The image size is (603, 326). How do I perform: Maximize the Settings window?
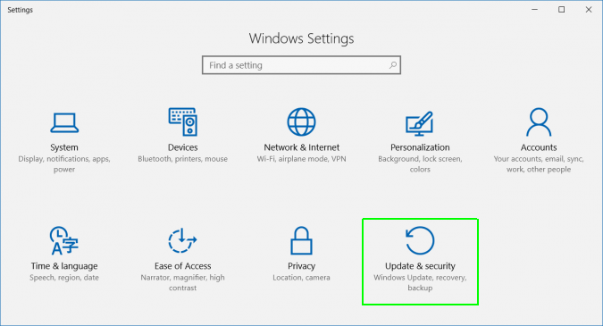[562, 10]
